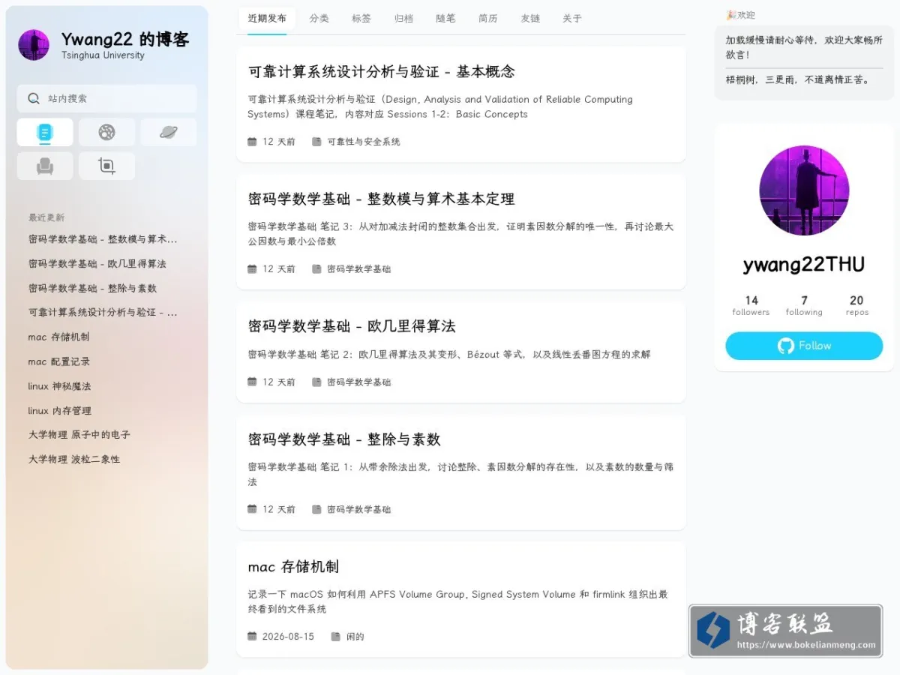Open the 关于 tab
The width and height of the screenshot is (900, 675).
pyautogui.click(x=572, y=19)
